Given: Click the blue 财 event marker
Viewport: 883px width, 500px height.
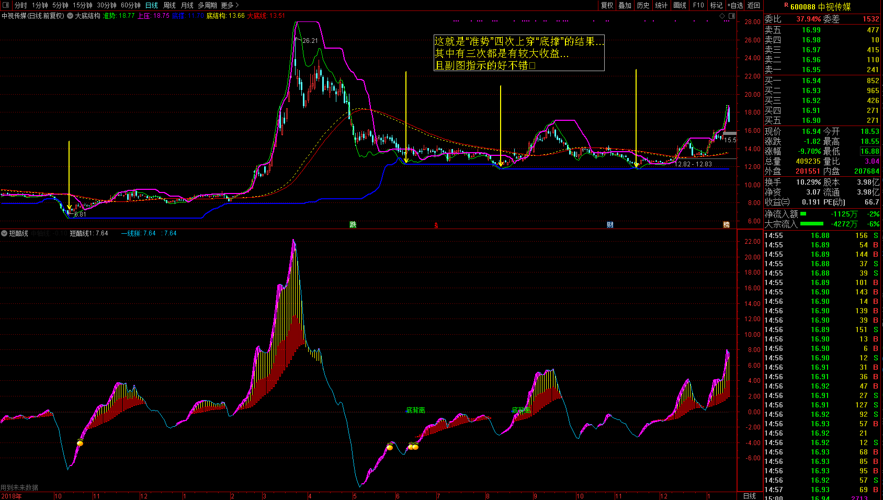Looking at the screenshot, I should [x=610, y=225].
